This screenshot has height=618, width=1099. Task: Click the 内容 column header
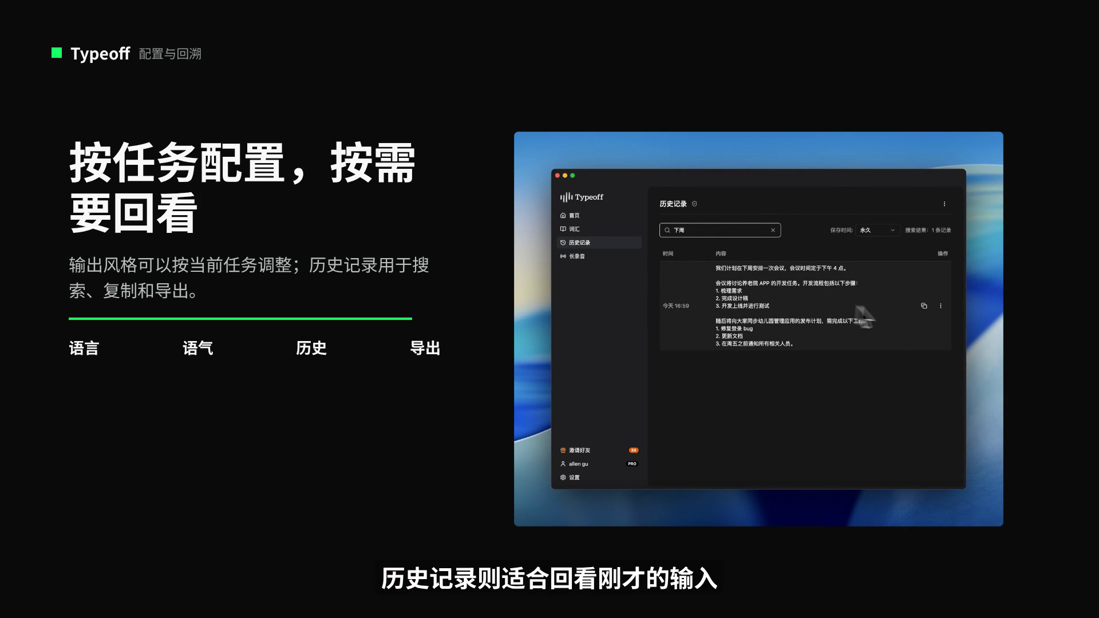721,253
